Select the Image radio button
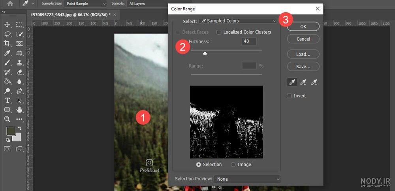Viewport: 395px width, 191px height. coord(233,165)
